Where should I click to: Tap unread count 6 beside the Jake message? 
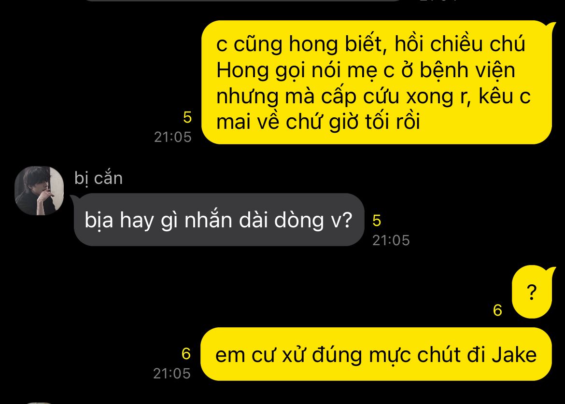coord(186,354)
